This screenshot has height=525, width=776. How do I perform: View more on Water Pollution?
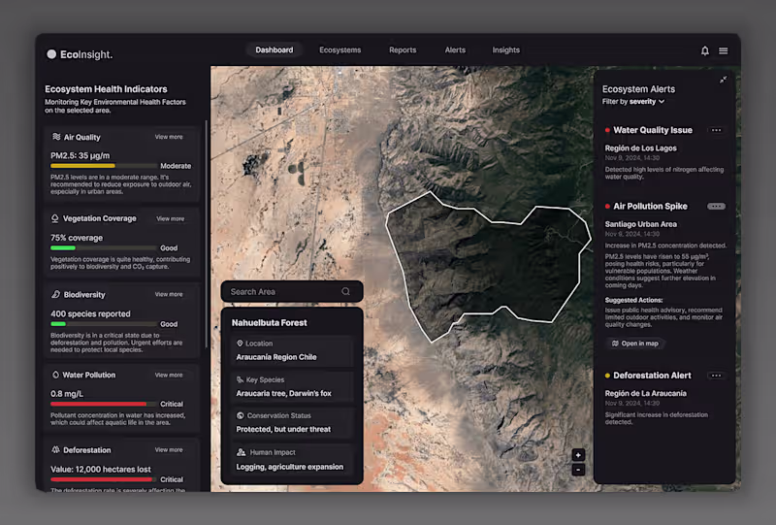[169, 375]
